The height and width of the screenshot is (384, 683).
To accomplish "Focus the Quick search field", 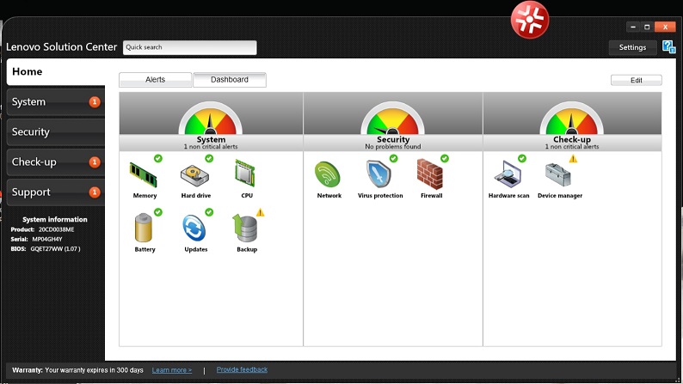I will [190, 47].
